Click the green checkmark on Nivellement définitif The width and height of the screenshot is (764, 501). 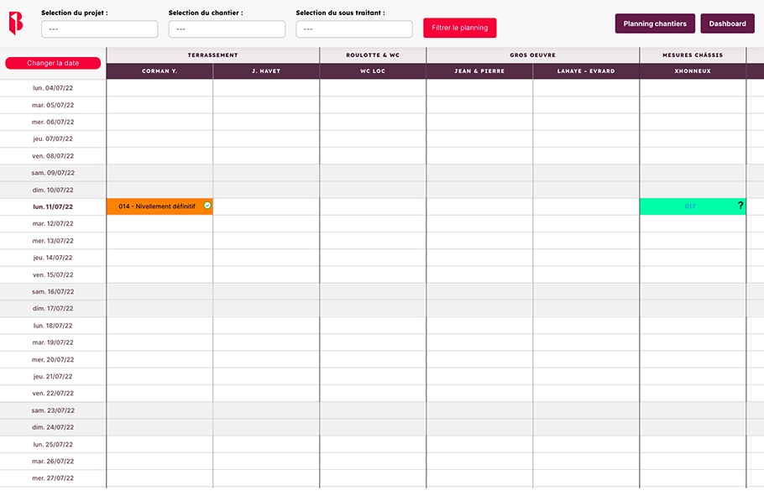[207, 206]
